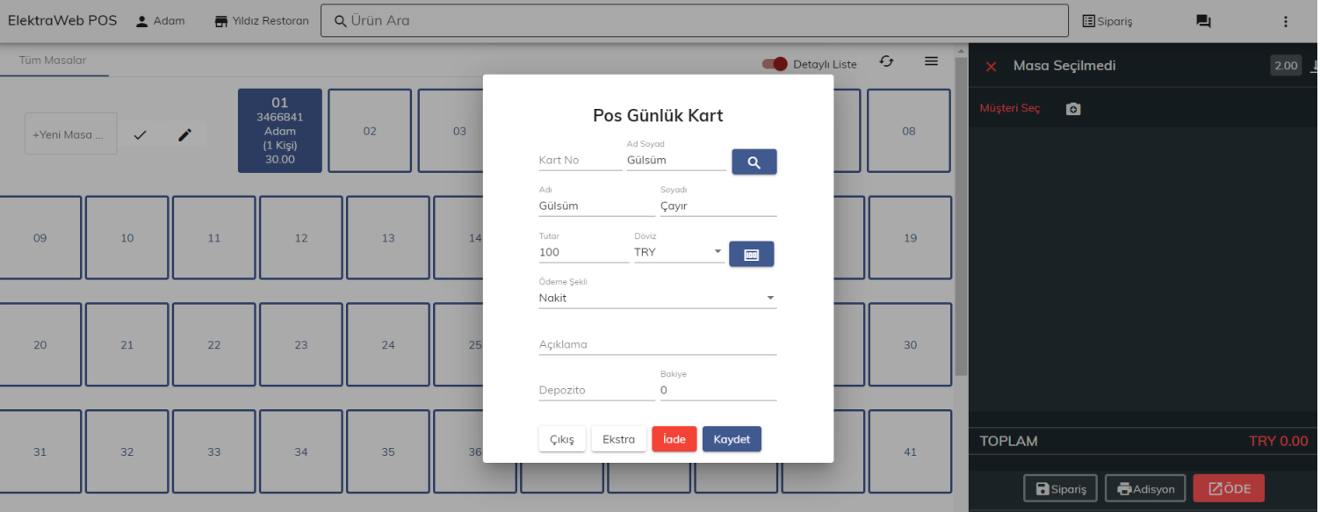This screenshot has width=1320, height=512.
Task: Open the Ödeme Şekli Nakit dropdown
Action: (657, 298)
